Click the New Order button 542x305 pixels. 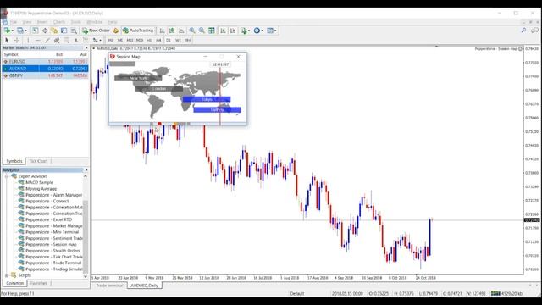click(96, 30)
